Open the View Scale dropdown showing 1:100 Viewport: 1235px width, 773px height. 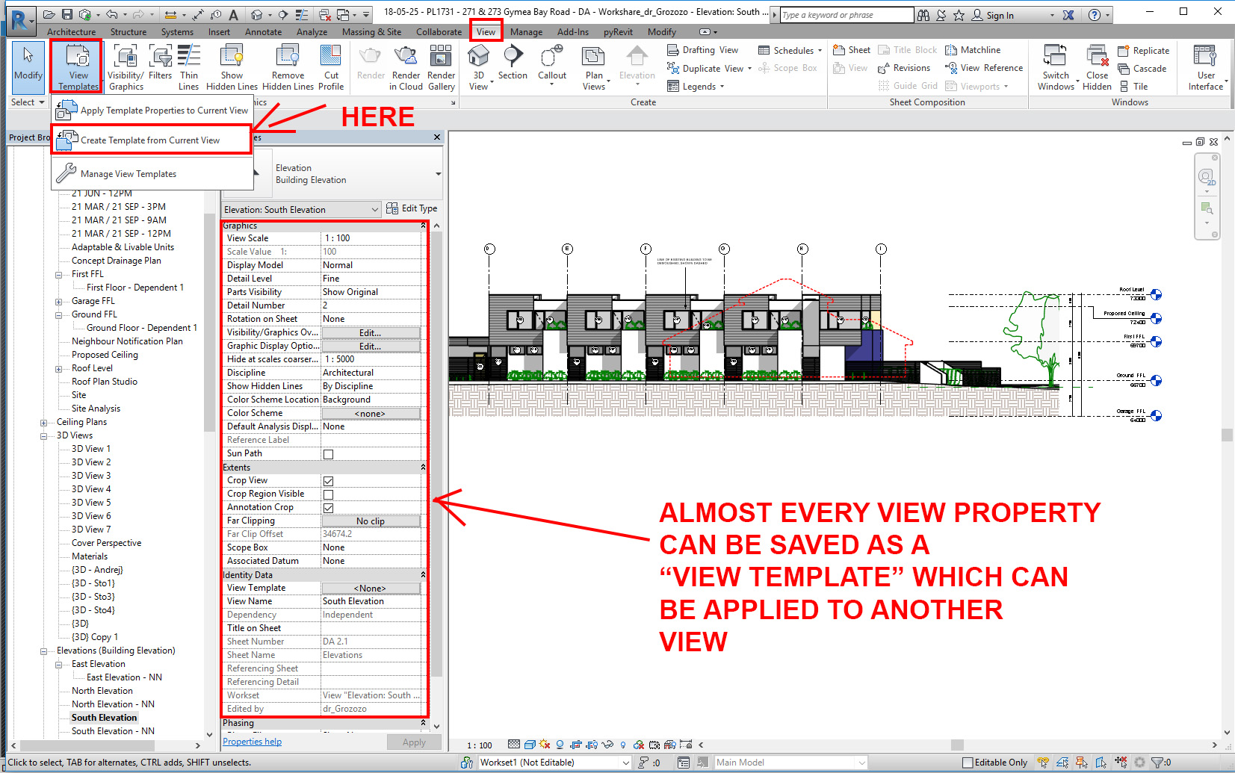tap(371, 238)
